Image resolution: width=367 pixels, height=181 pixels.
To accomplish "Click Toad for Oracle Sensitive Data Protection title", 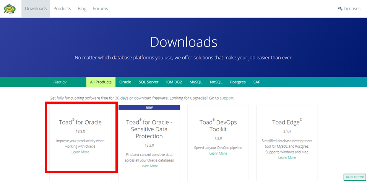I will coord(149,129).
